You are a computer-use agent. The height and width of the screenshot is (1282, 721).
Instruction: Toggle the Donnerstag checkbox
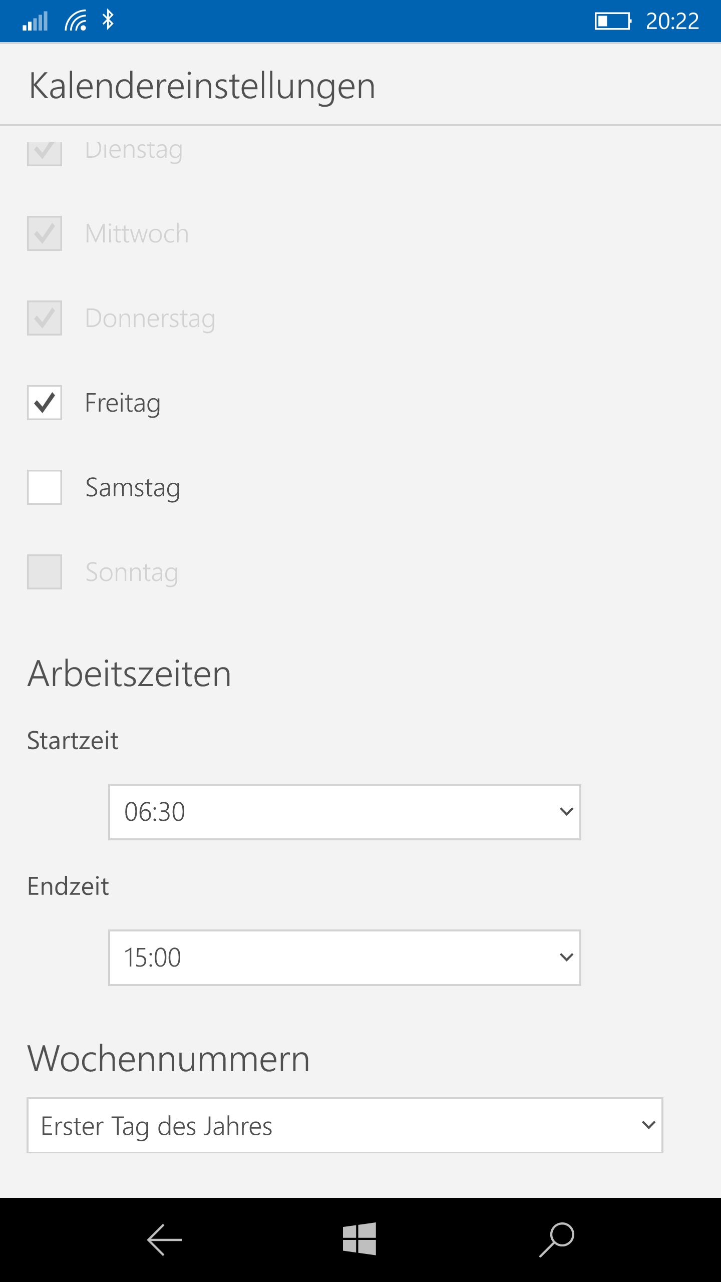[x=45, y=318]
